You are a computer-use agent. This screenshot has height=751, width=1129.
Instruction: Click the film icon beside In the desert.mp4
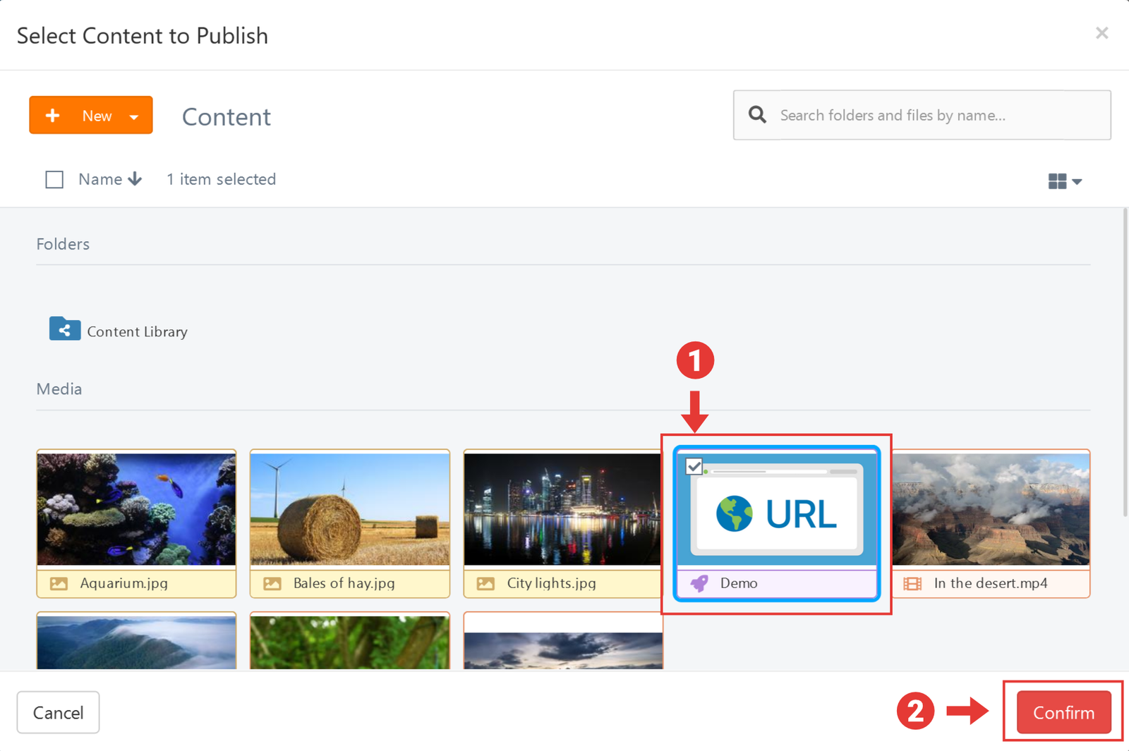point(912,584)
